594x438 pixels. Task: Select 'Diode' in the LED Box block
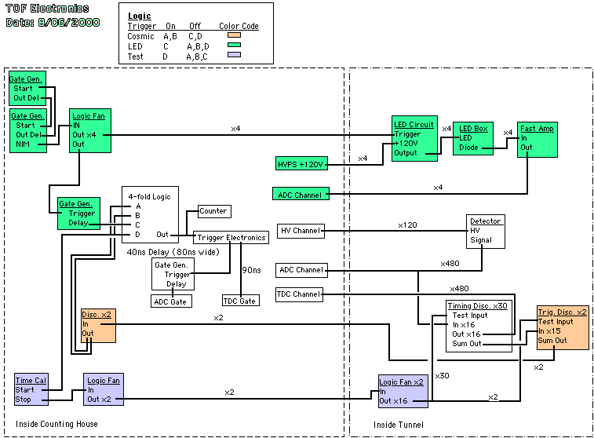pyautogui.click(x=468, y=148)
